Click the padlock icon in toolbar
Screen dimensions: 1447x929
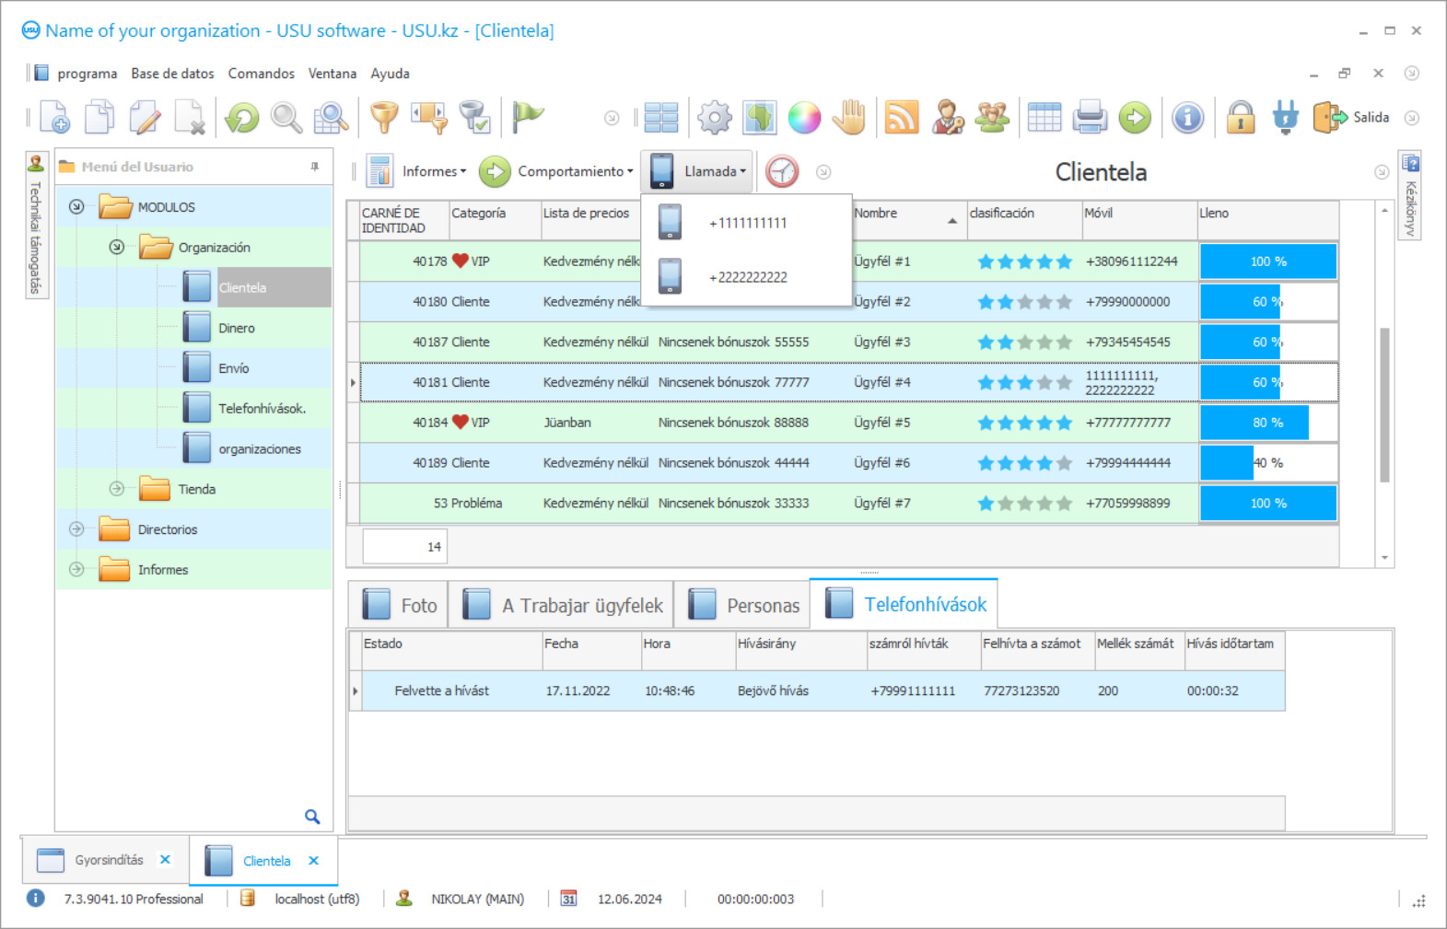tap(1241, 118)
